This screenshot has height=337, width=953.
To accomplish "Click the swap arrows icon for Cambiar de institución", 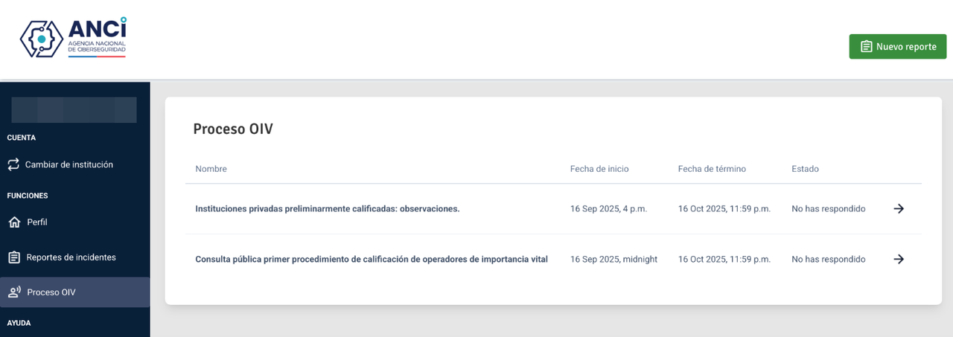I will [13, 164].
